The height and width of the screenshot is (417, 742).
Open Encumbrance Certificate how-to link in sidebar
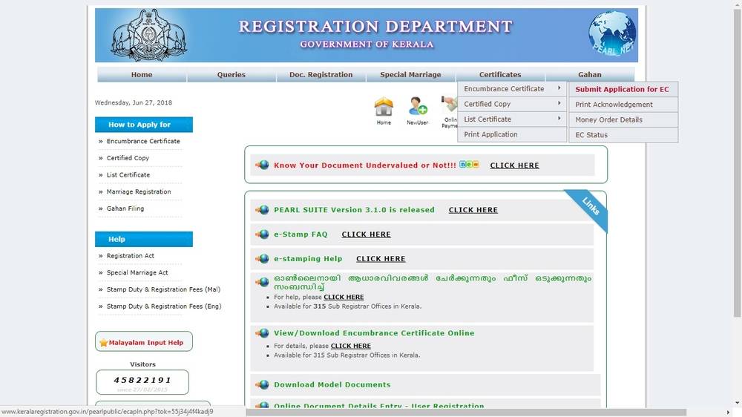[x=143, y=141]
